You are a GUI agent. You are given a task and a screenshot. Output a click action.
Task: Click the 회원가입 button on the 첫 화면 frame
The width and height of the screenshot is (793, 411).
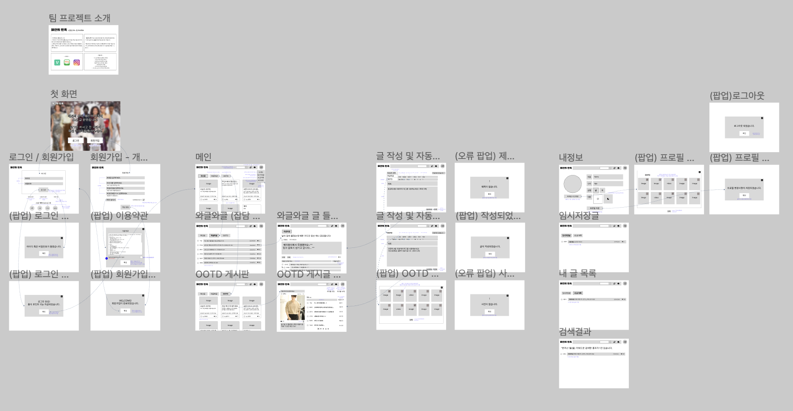(95, 141)
